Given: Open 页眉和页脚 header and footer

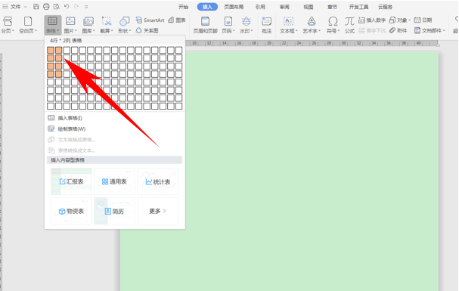Looking at the screenshot, I should point(205,25).
